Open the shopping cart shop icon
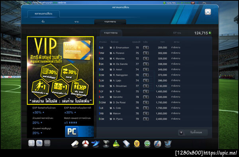The image size is (239, 157). click(168, 143)
